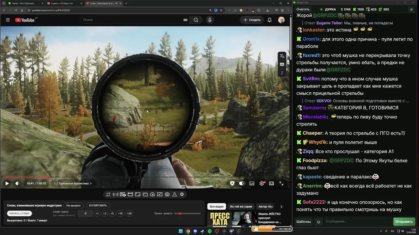This screenshot has height=235, width=419.
Task: Bookmark this page with the star
Action: click(x=221, y=10)
